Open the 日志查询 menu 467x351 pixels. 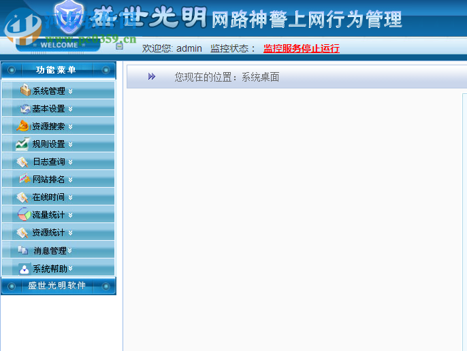(58, 161)
